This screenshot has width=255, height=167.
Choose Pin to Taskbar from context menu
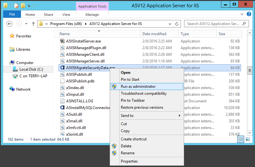click(x=147, y=100)
